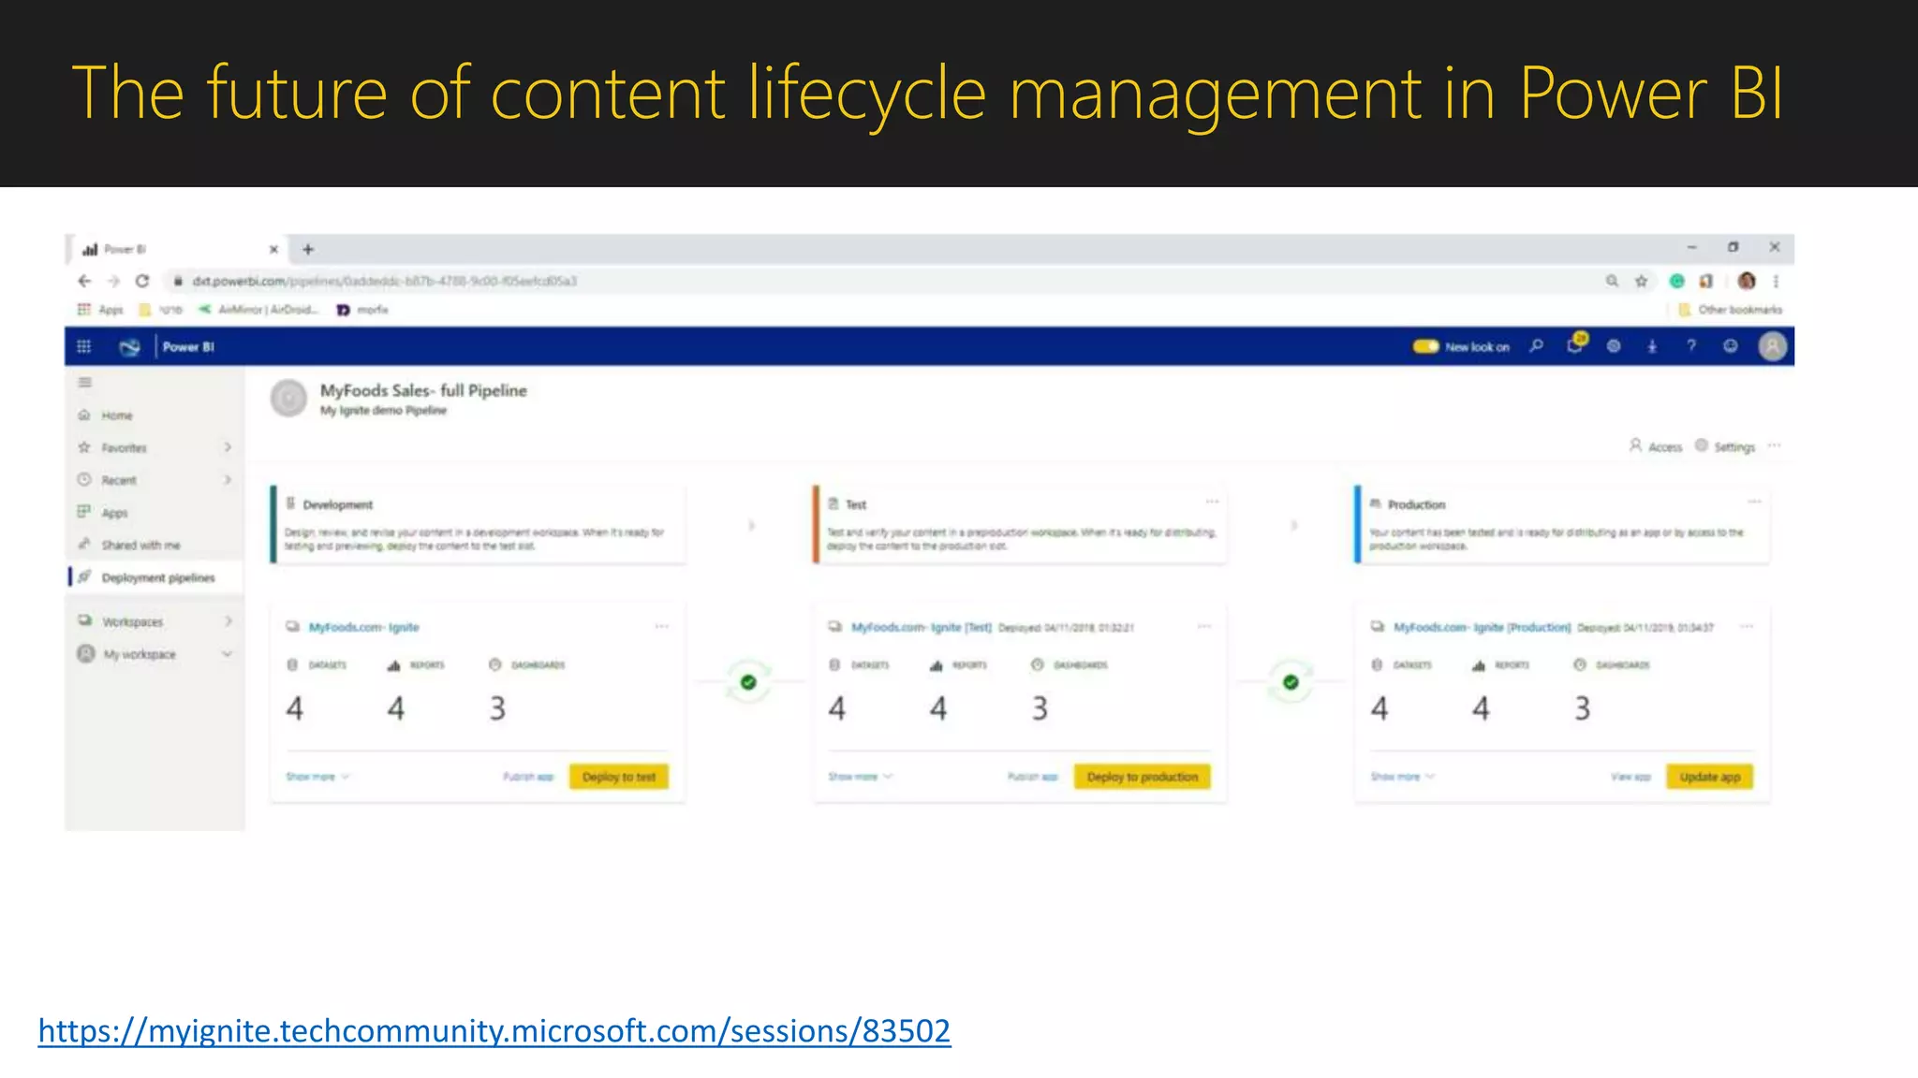This screenshot has width=1918, height=1078.
Task: Open Apps bookmark shortcut
Action: (x=100, y=310)
